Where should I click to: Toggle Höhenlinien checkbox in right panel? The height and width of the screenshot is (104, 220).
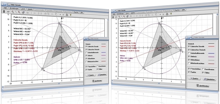(x=189, y=60)
